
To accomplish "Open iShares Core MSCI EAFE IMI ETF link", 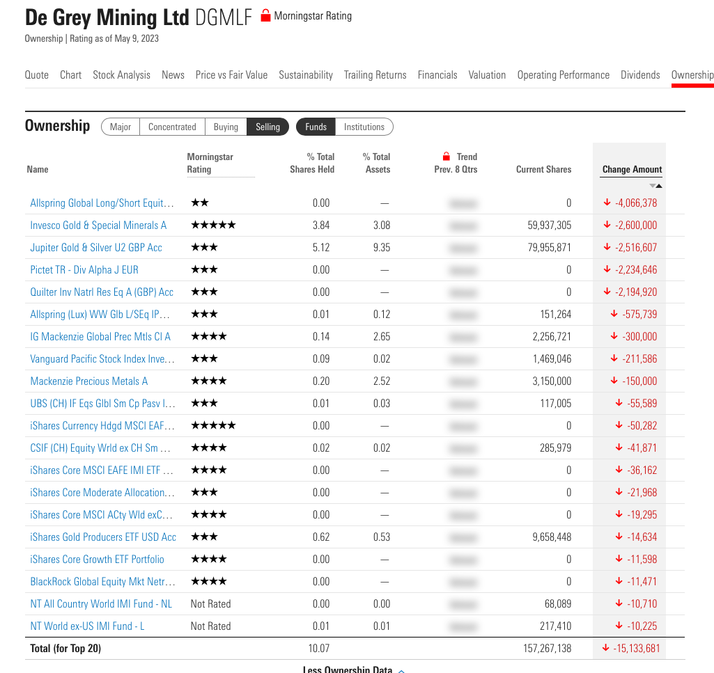I will 102,470.
